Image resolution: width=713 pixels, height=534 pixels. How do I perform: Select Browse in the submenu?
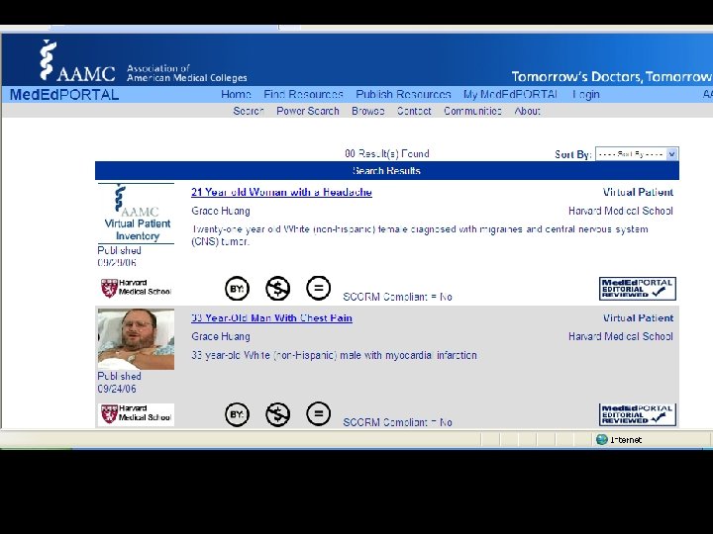[367, 111]
